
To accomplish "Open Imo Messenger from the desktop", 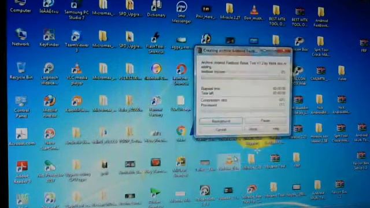I will (x=181, y=12).
